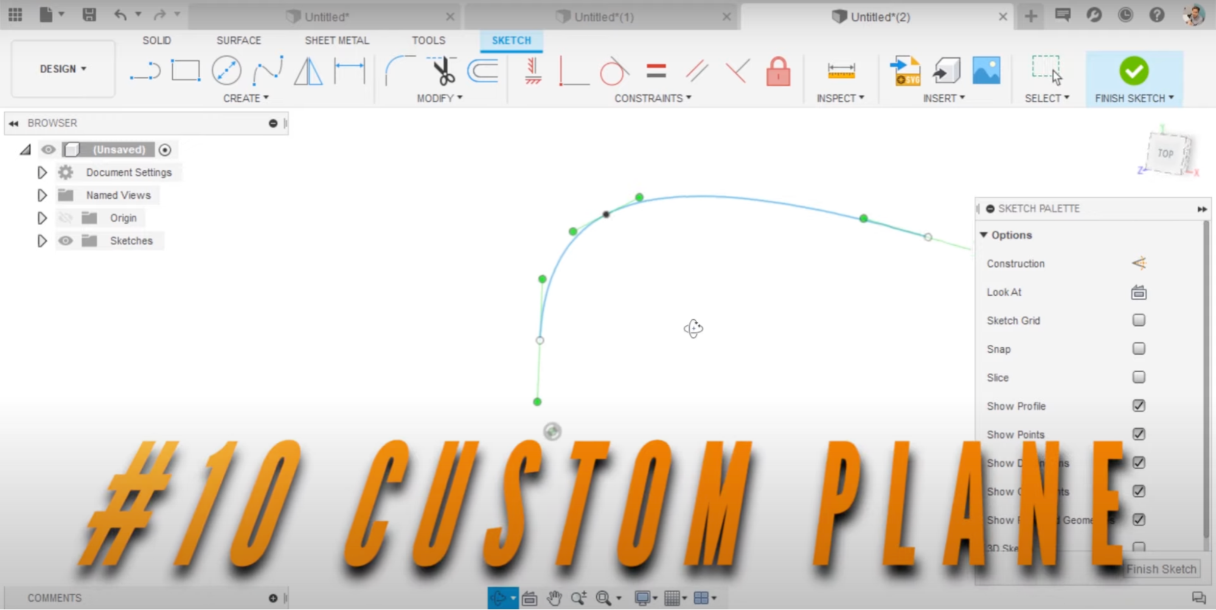Select the Line tool in Create
Image resolution: width=1216 pixels, height=610 pixels.
click(145, 71)
